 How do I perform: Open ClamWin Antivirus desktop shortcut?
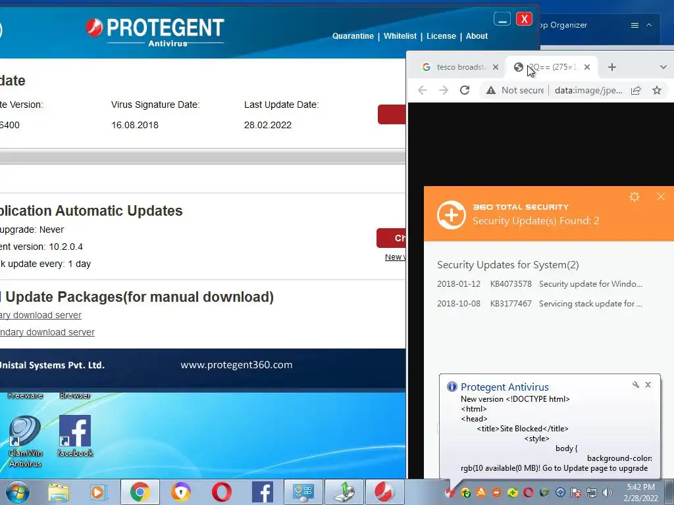[x=25, y=441]
